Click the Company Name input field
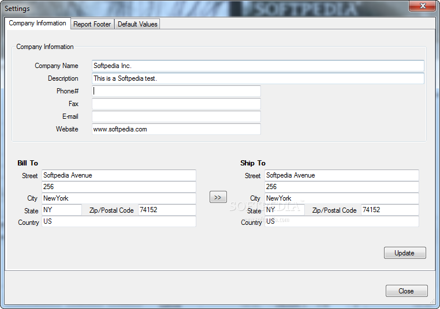This screenshot has height=309, width=440. pyautogui.click(x=258, y=66)
